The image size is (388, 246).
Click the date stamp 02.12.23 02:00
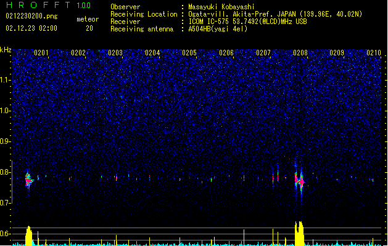(31, 28)
